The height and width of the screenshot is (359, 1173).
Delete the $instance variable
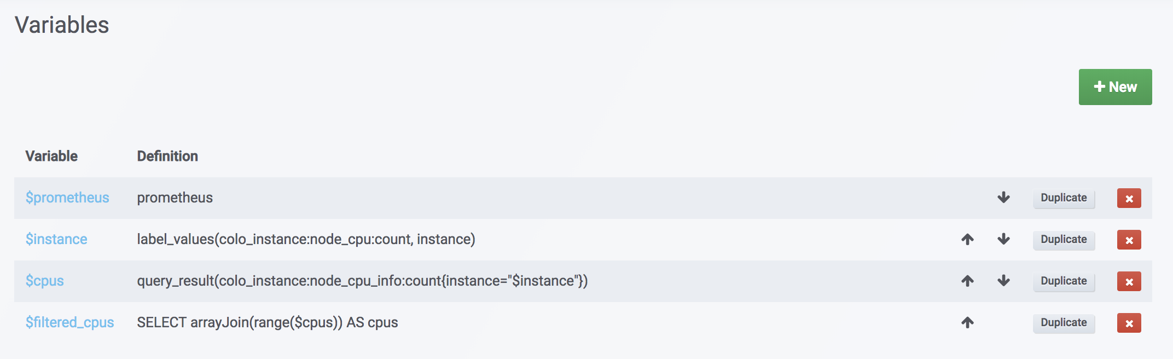point(1129,240)
